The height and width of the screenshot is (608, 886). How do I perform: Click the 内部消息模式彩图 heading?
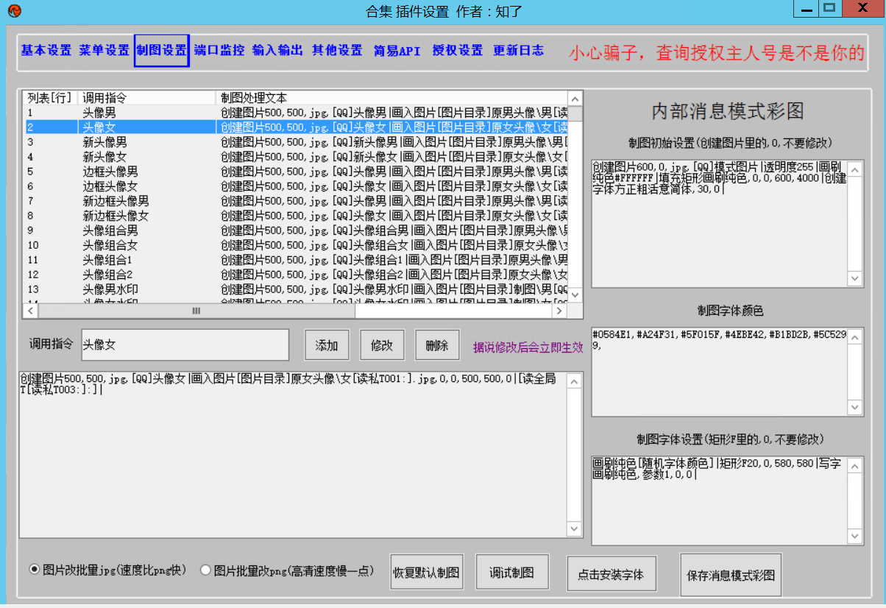[727, 111]
